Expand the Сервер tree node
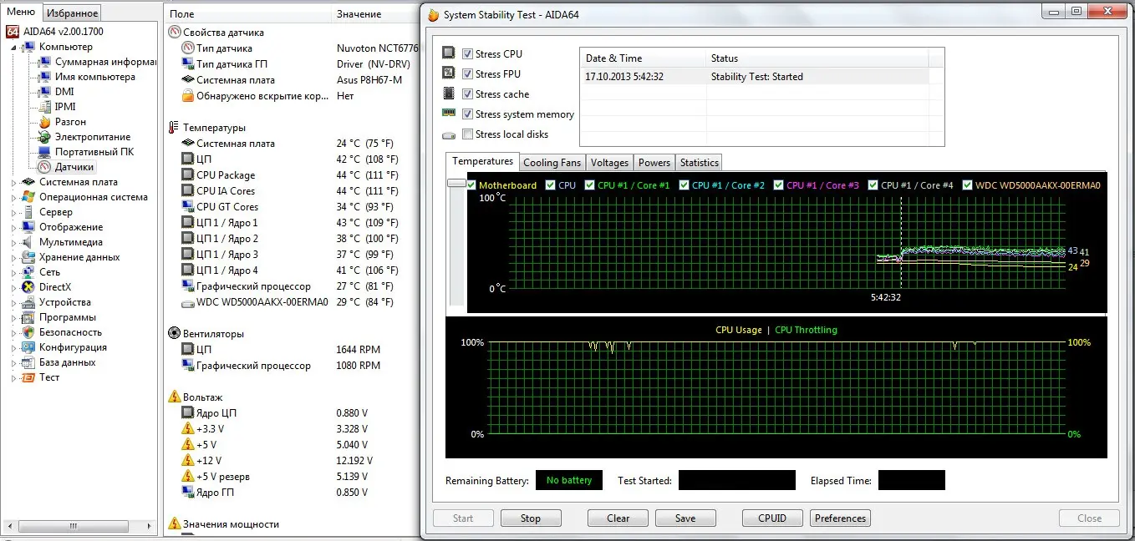This screenshot has height=541, width=1135. click(x=14, y=212)
